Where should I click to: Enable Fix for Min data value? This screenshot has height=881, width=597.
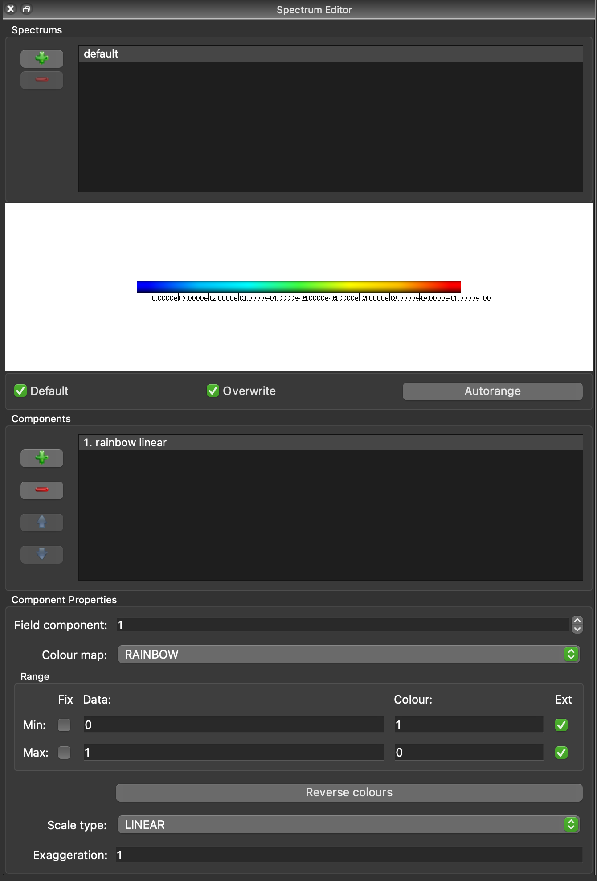coord(64,725)
